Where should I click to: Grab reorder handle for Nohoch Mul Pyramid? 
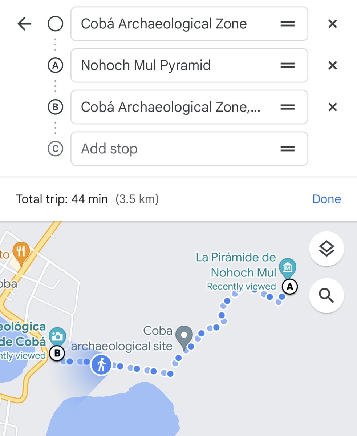coord(287,66)
